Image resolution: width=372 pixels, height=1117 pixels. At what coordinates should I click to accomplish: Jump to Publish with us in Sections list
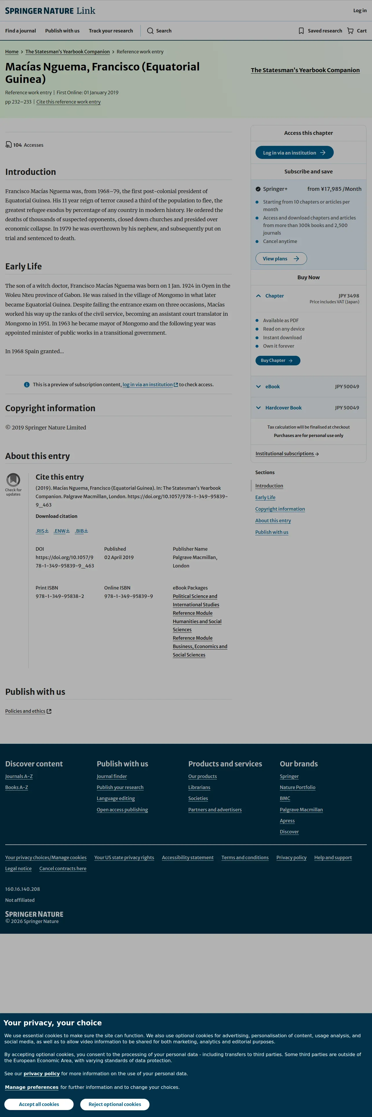click(272, 532)
